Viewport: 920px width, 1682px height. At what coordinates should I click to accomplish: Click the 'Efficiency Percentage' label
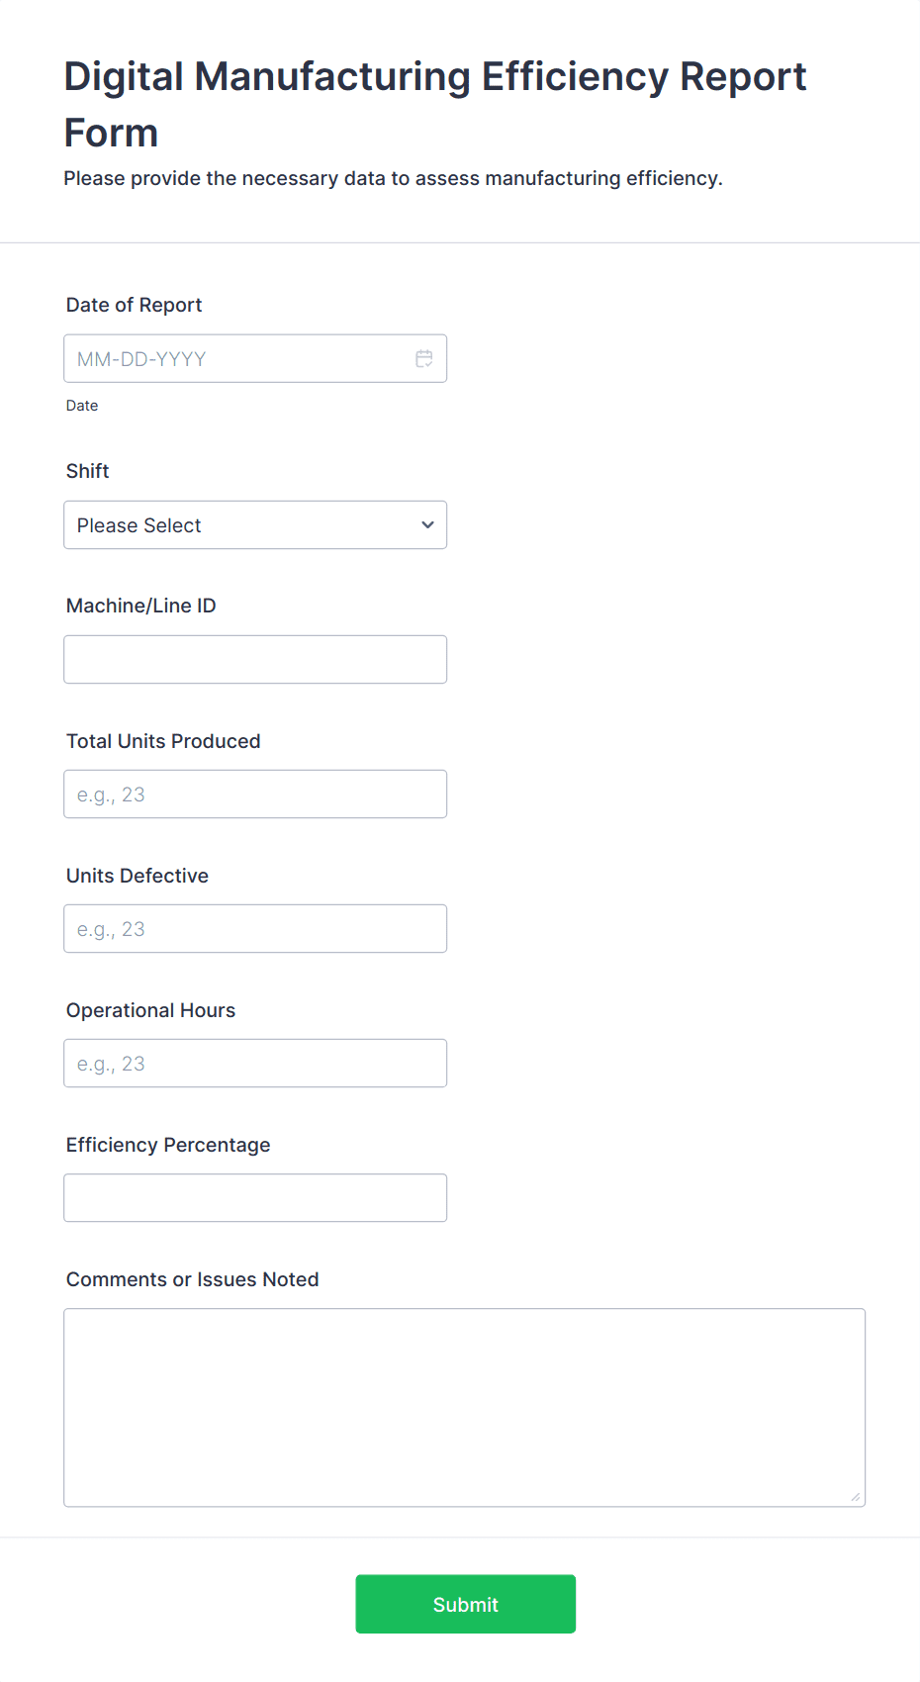pos(168,1145)
